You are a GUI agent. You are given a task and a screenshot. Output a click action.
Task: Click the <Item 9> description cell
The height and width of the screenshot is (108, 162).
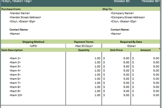pos(15,91)
